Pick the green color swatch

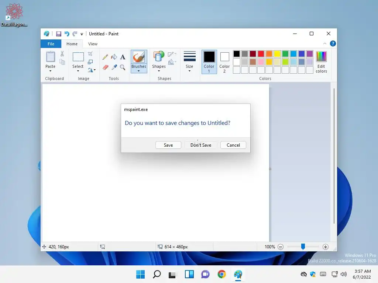pyautogui.click(x=285, y=54)
